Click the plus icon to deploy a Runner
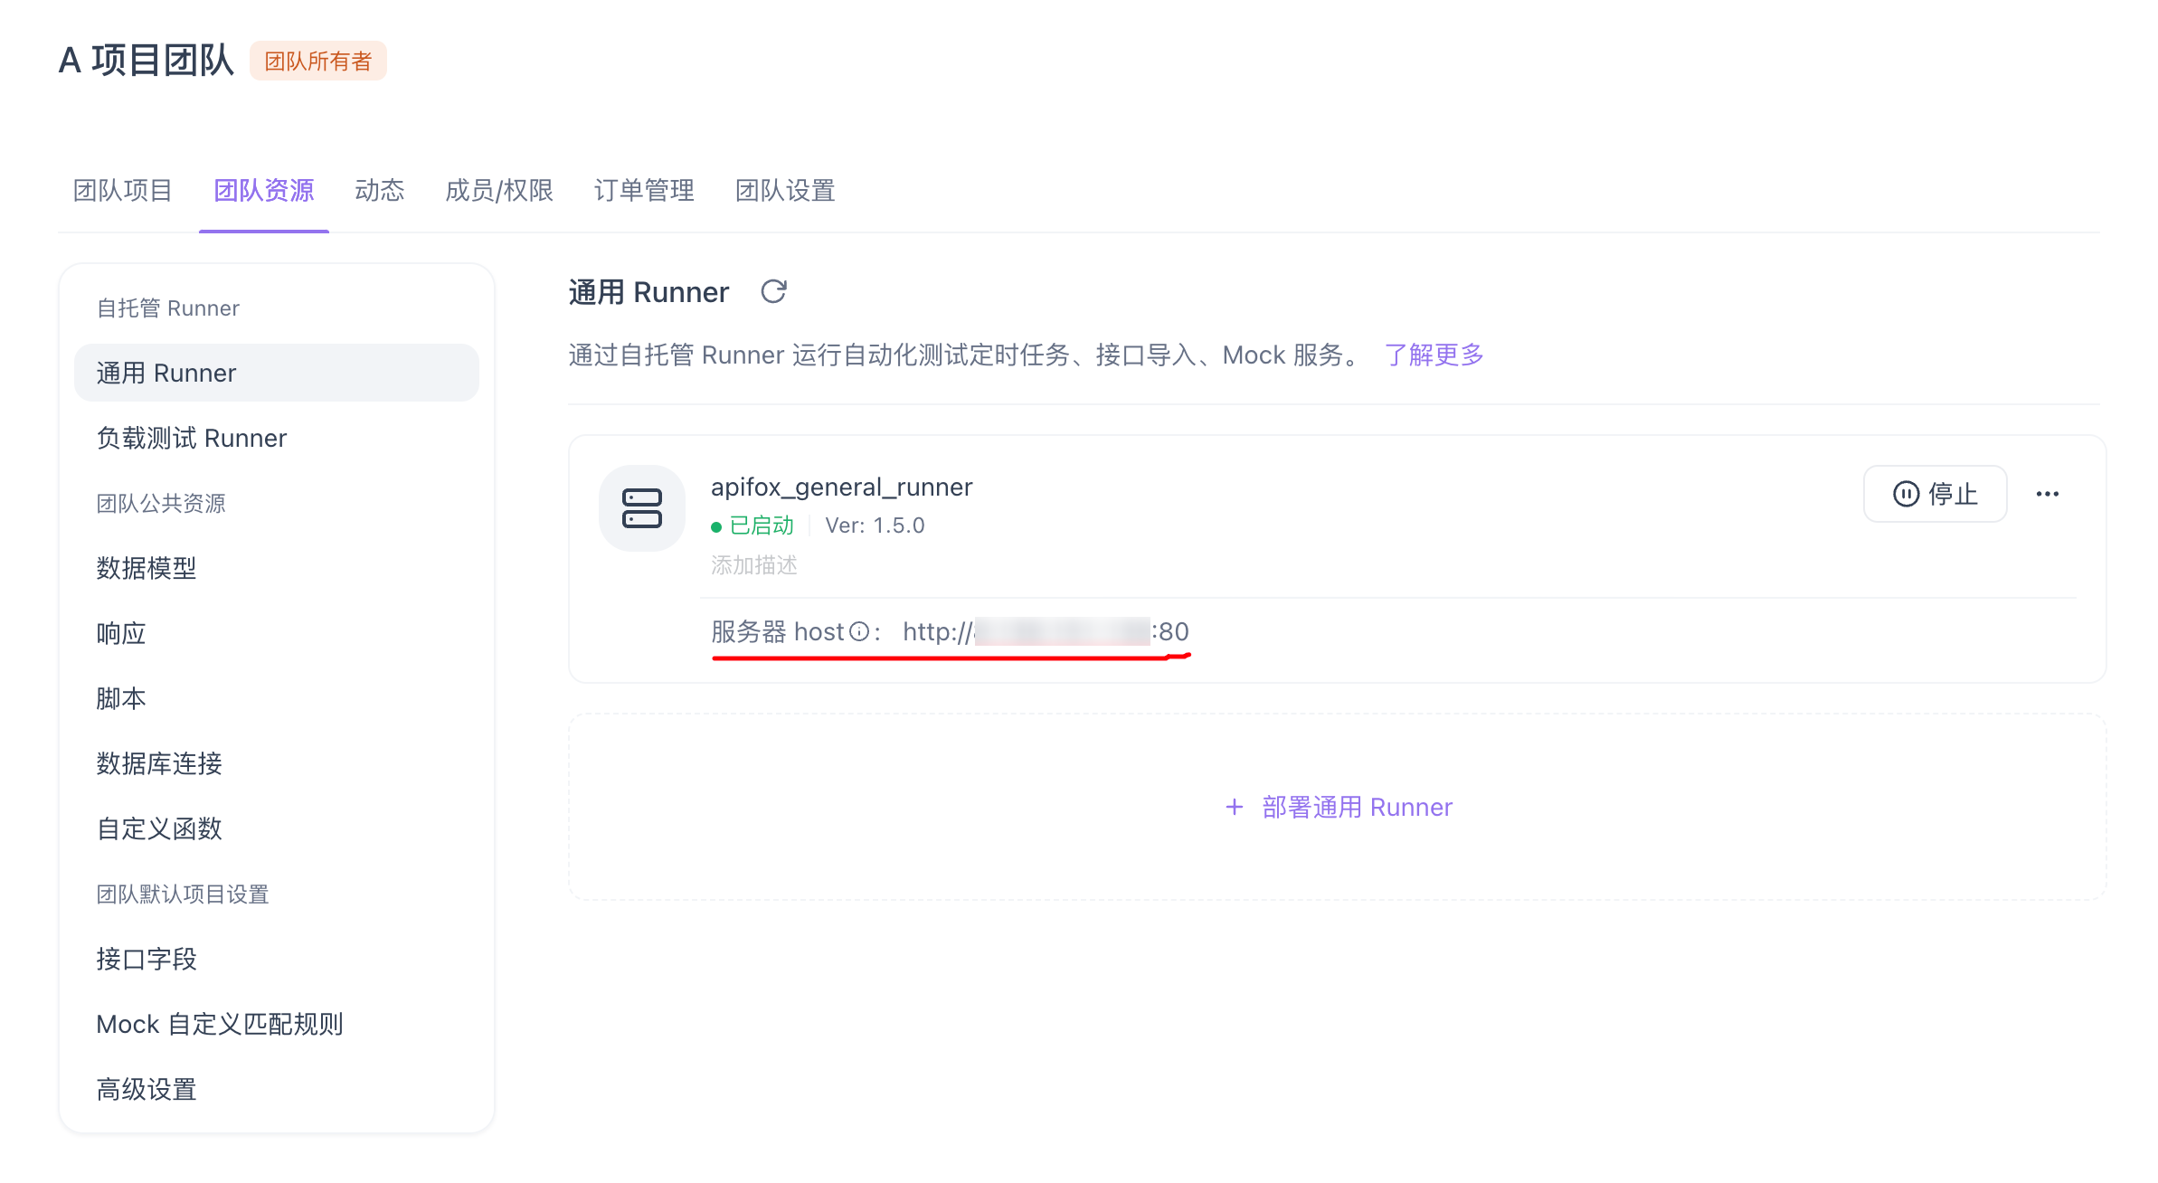Screen dimensions: 2158x1183 [1233, 807]
